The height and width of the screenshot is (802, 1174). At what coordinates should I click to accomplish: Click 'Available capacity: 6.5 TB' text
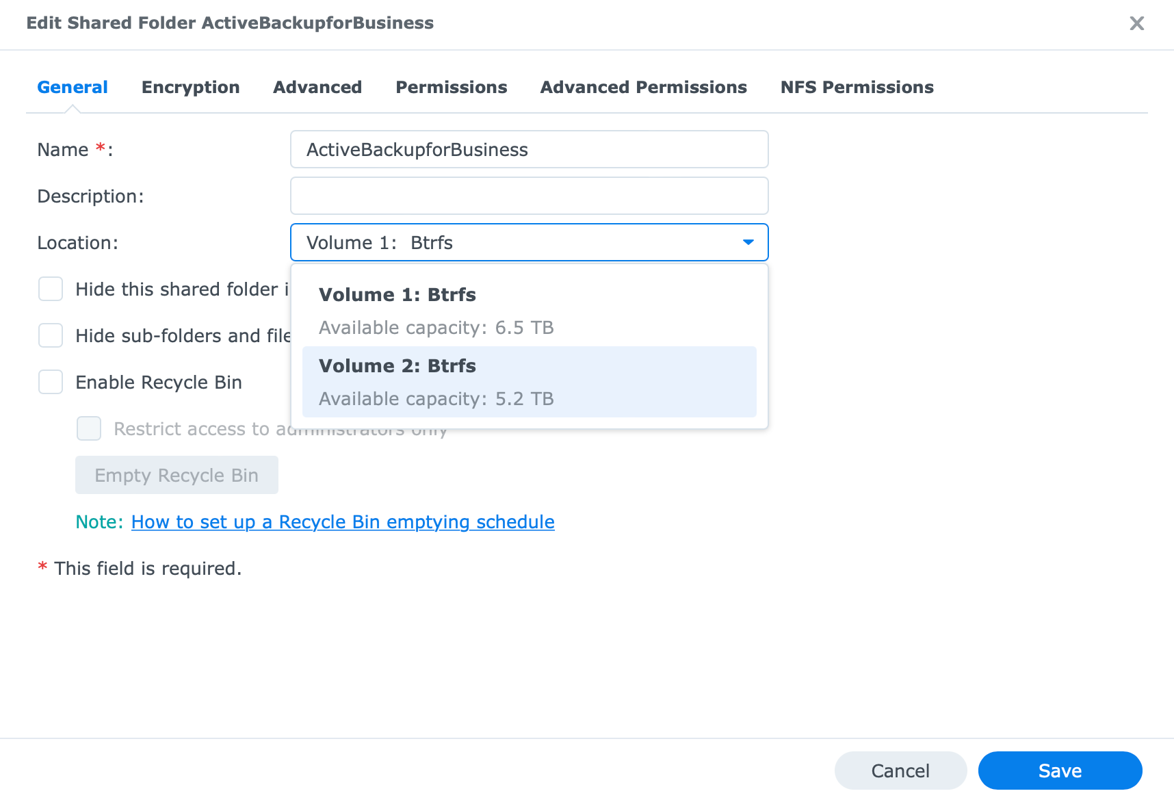[436, 328]
